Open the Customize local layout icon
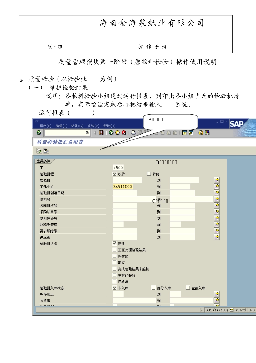 coord(207,133)
